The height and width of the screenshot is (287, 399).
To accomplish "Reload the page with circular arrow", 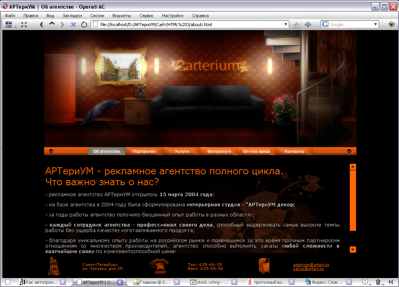I will 84,25.
